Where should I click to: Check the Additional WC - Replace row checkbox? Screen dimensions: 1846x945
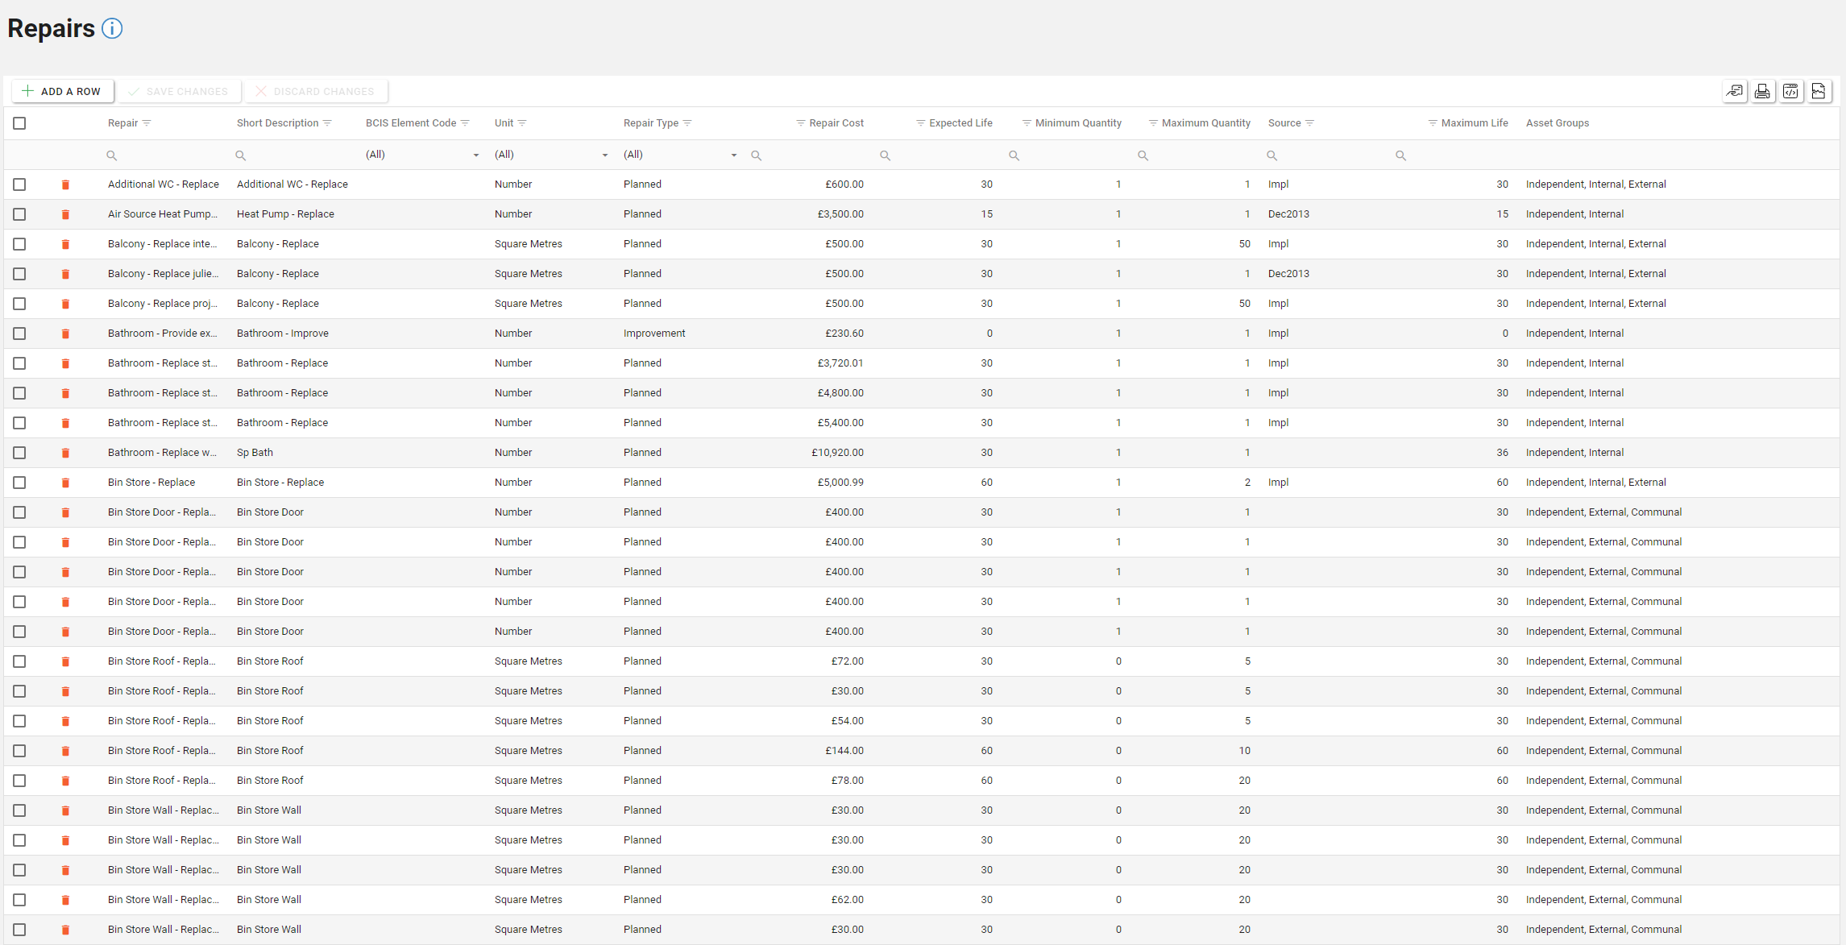[x=19, y=184]
